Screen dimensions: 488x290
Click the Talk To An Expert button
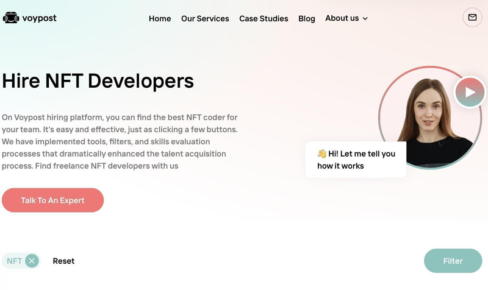click(52, 200)
